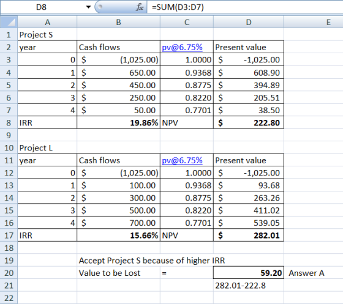Select row 17 header
The width and height of the screenshot is (343, 304).
9,235
